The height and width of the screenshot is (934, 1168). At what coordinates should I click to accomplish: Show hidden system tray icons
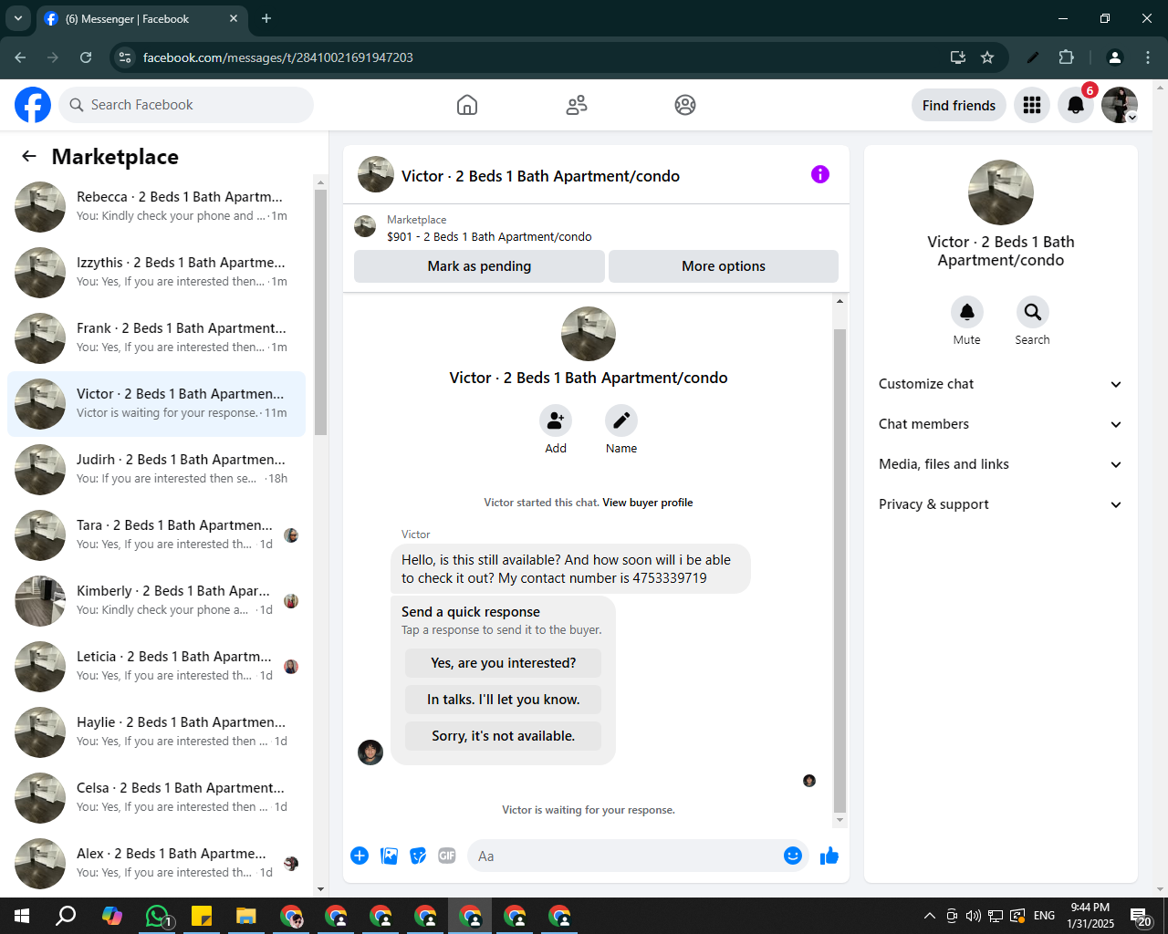[x=929, y=916]
